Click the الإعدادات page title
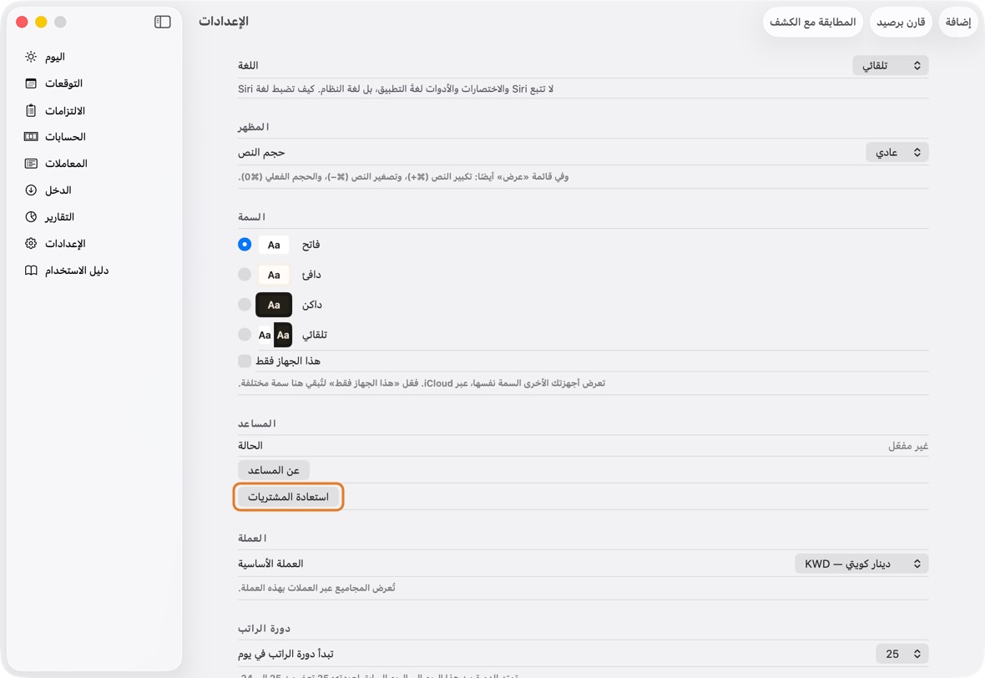 coord(224,22)
